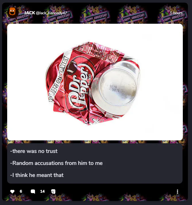Add a sticker reaction to the post
Image resolution: width=192 pixels, height=205 pixels.
(x=53, y=191)
